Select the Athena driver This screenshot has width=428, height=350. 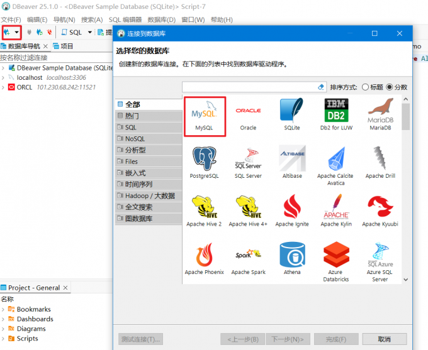point(292,259)
